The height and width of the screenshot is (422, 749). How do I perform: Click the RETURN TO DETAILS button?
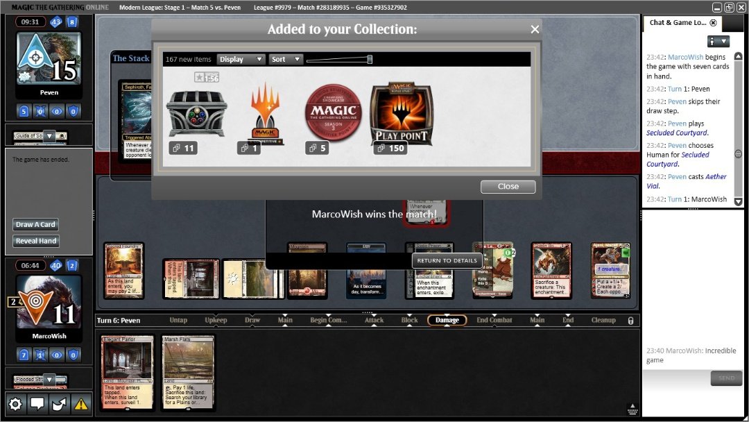point(447,260)
